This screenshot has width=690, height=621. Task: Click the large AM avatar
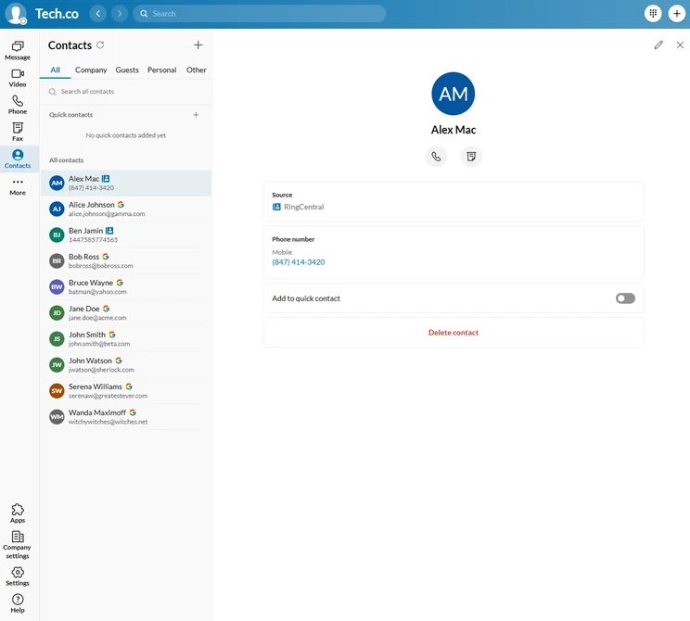pyautogui.click(x=454, y=94)
